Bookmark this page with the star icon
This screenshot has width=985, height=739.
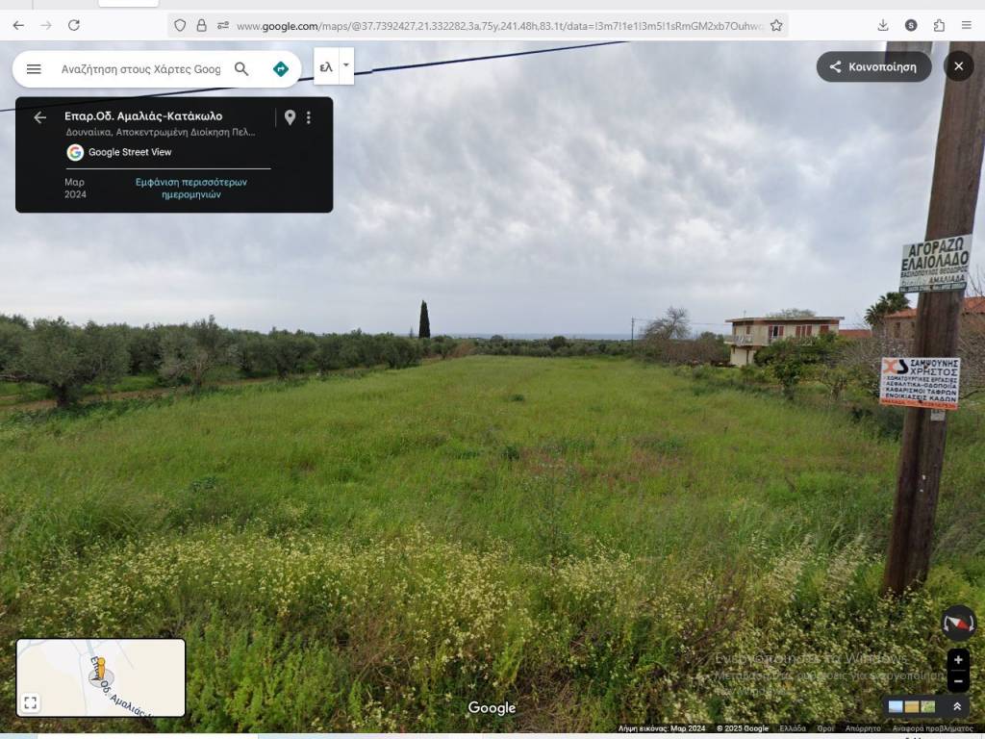pos(776,25)
